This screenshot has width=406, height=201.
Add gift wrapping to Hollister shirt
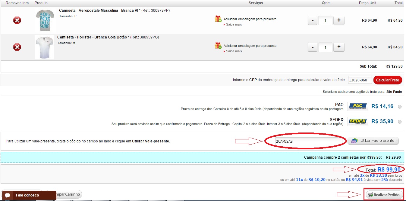click(250, 46)
